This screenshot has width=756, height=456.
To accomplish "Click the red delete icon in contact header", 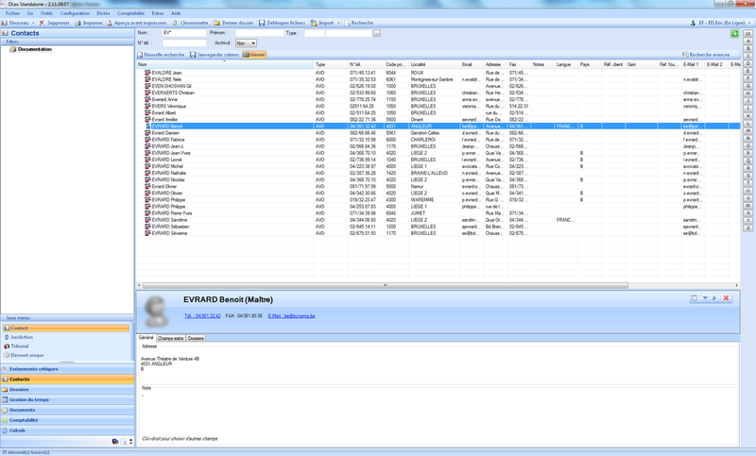I will [x=726, y=298].
